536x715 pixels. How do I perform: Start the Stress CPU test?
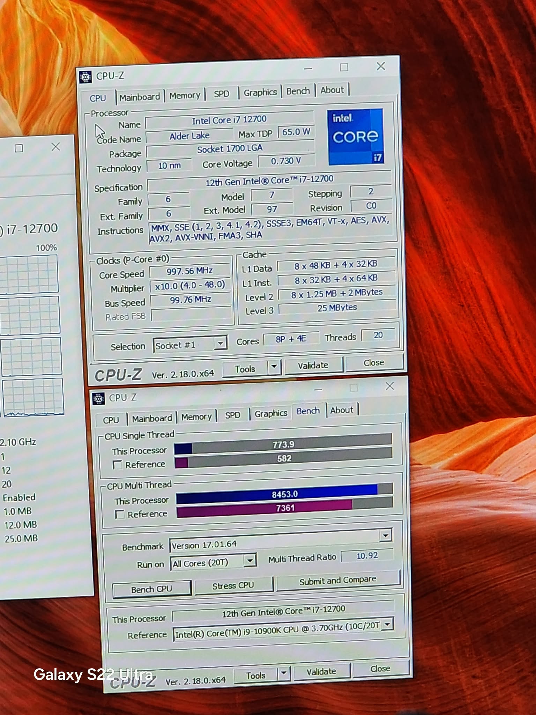[x=233, y=585]
